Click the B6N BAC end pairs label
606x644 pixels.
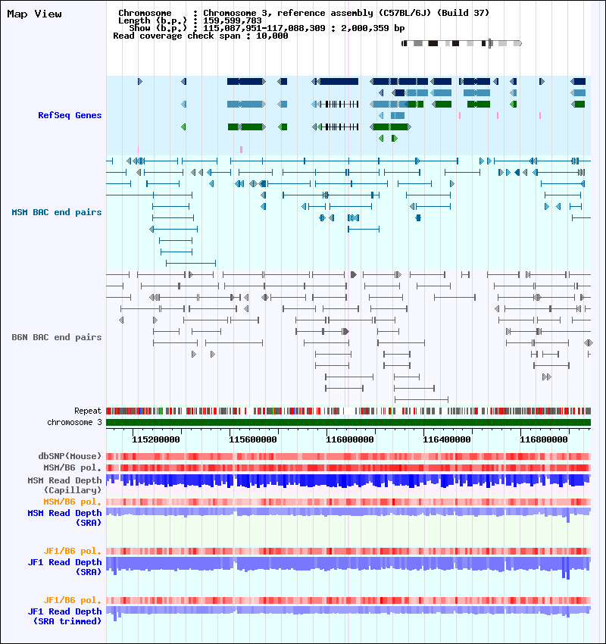point(57,337)
